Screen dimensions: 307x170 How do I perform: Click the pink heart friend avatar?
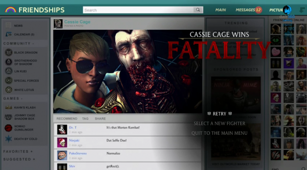276,52
